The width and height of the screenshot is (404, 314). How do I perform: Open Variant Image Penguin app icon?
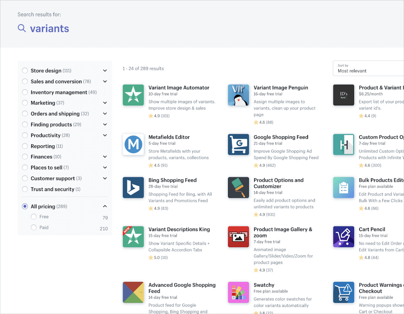pyautogui.click(x=238, y=95)
